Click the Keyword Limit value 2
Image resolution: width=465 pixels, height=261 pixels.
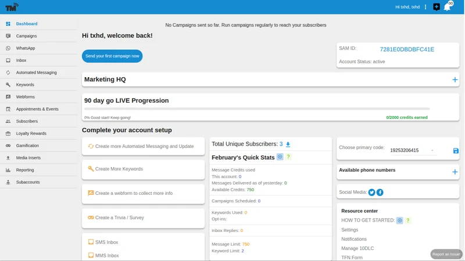(242, 251)
